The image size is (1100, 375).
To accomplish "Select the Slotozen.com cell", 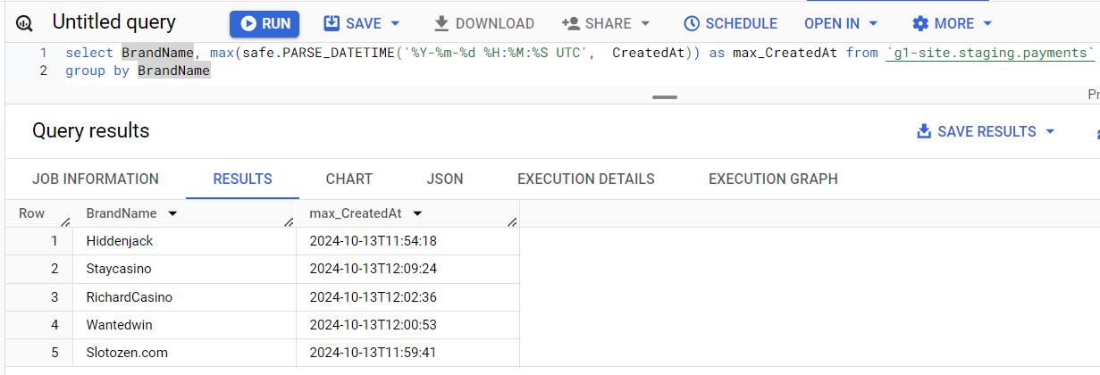I will coord(184,353).
